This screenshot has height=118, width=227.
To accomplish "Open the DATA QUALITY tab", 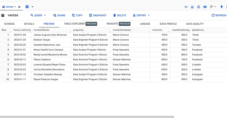I will 195,24.
